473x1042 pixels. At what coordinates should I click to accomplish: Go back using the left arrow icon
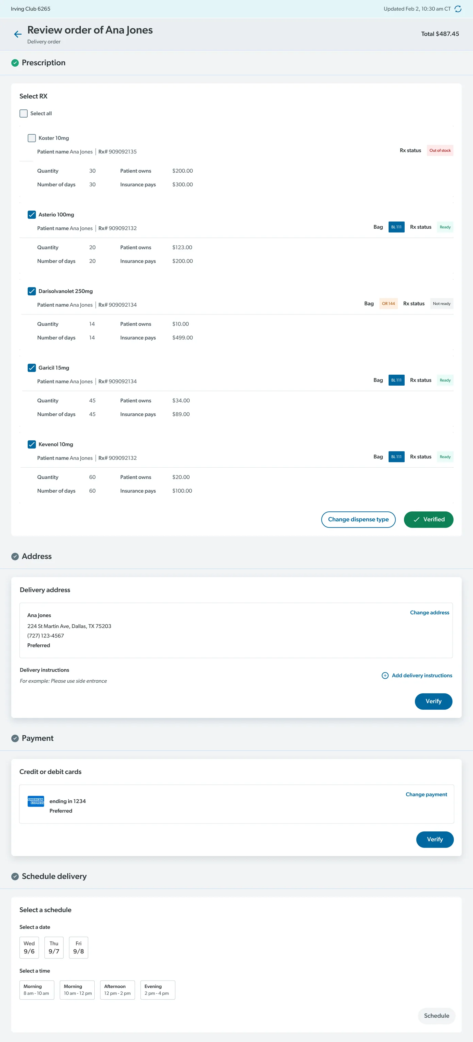point(18,35)
